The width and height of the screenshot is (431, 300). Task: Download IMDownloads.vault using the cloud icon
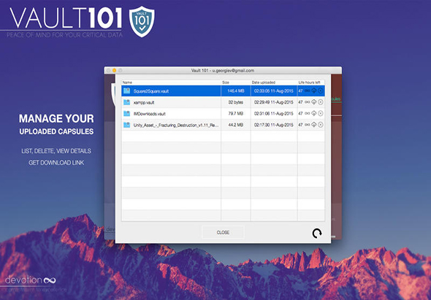click(x=314, y=113)
